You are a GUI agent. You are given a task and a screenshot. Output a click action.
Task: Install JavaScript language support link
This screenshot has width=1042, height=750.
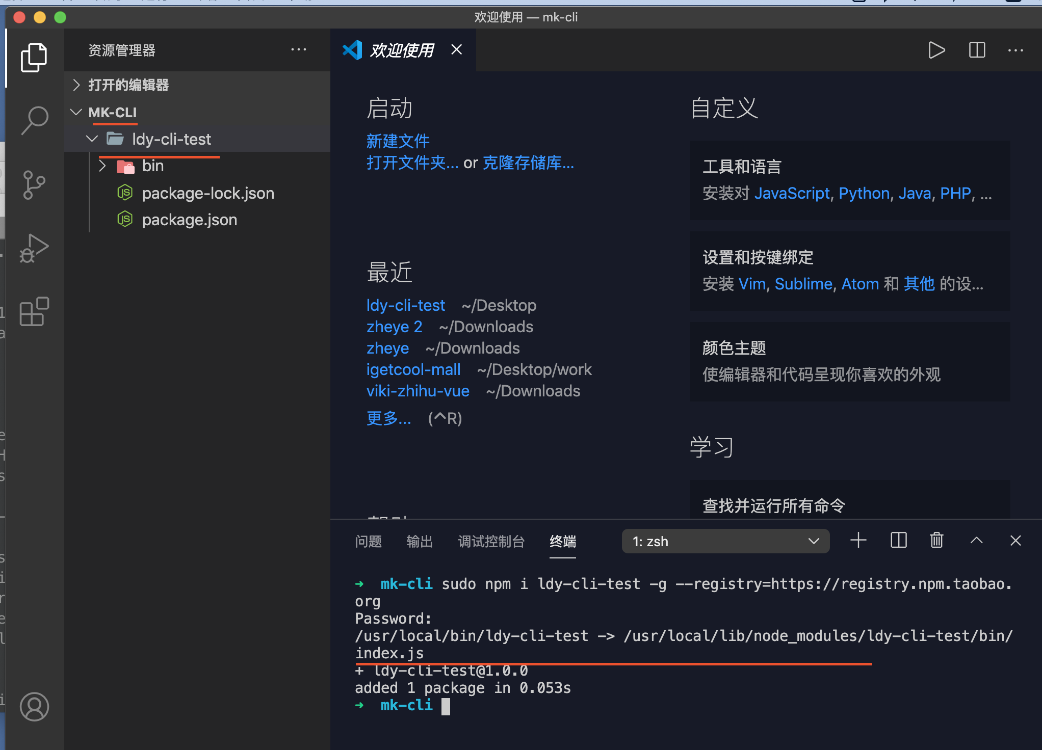point(792,194)
